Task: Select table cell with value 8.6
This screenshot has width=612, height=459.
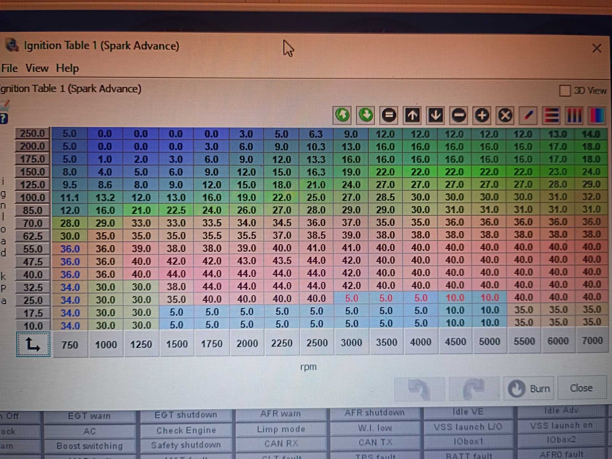Action: click(105, 185)
